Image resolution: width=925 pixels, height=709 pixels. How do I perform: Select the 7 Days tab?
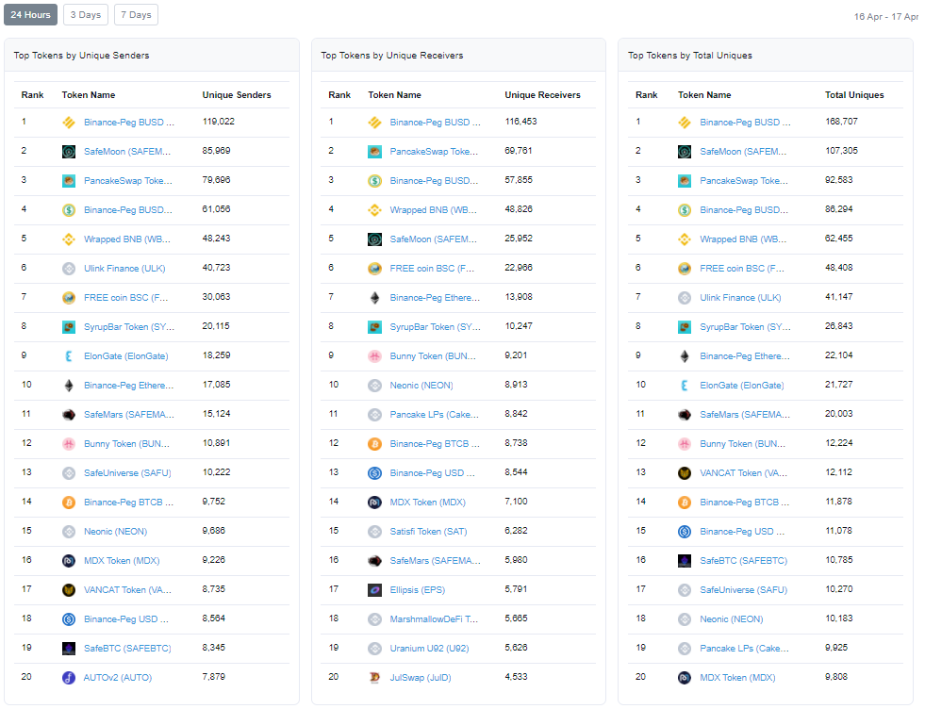point(137,15)
